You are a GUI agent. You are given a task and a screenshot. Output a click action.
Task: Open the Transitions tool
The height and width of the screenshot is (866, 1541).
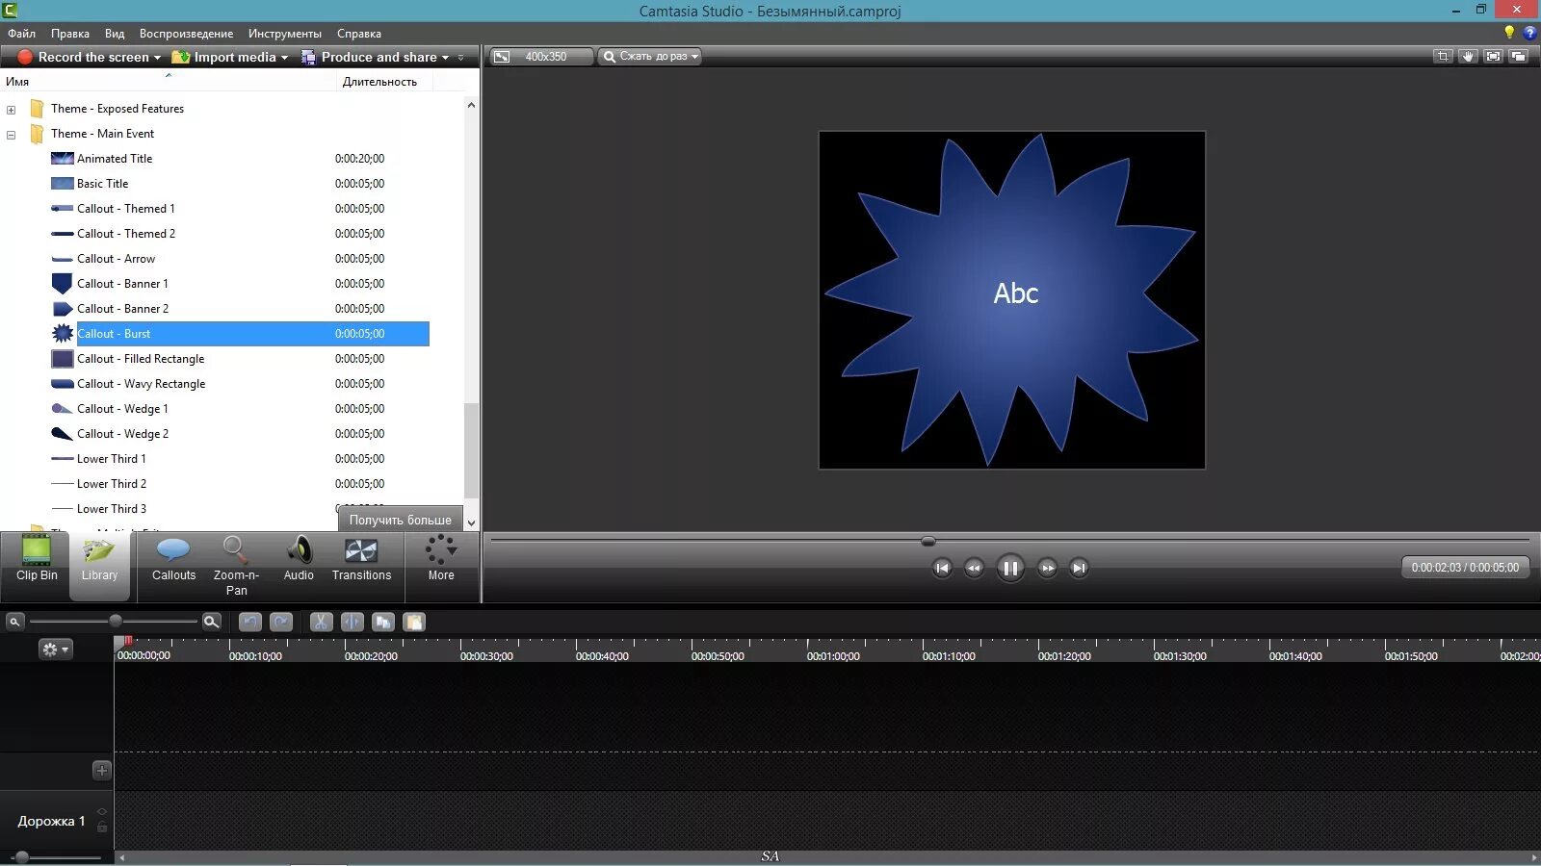pos(361,560)
